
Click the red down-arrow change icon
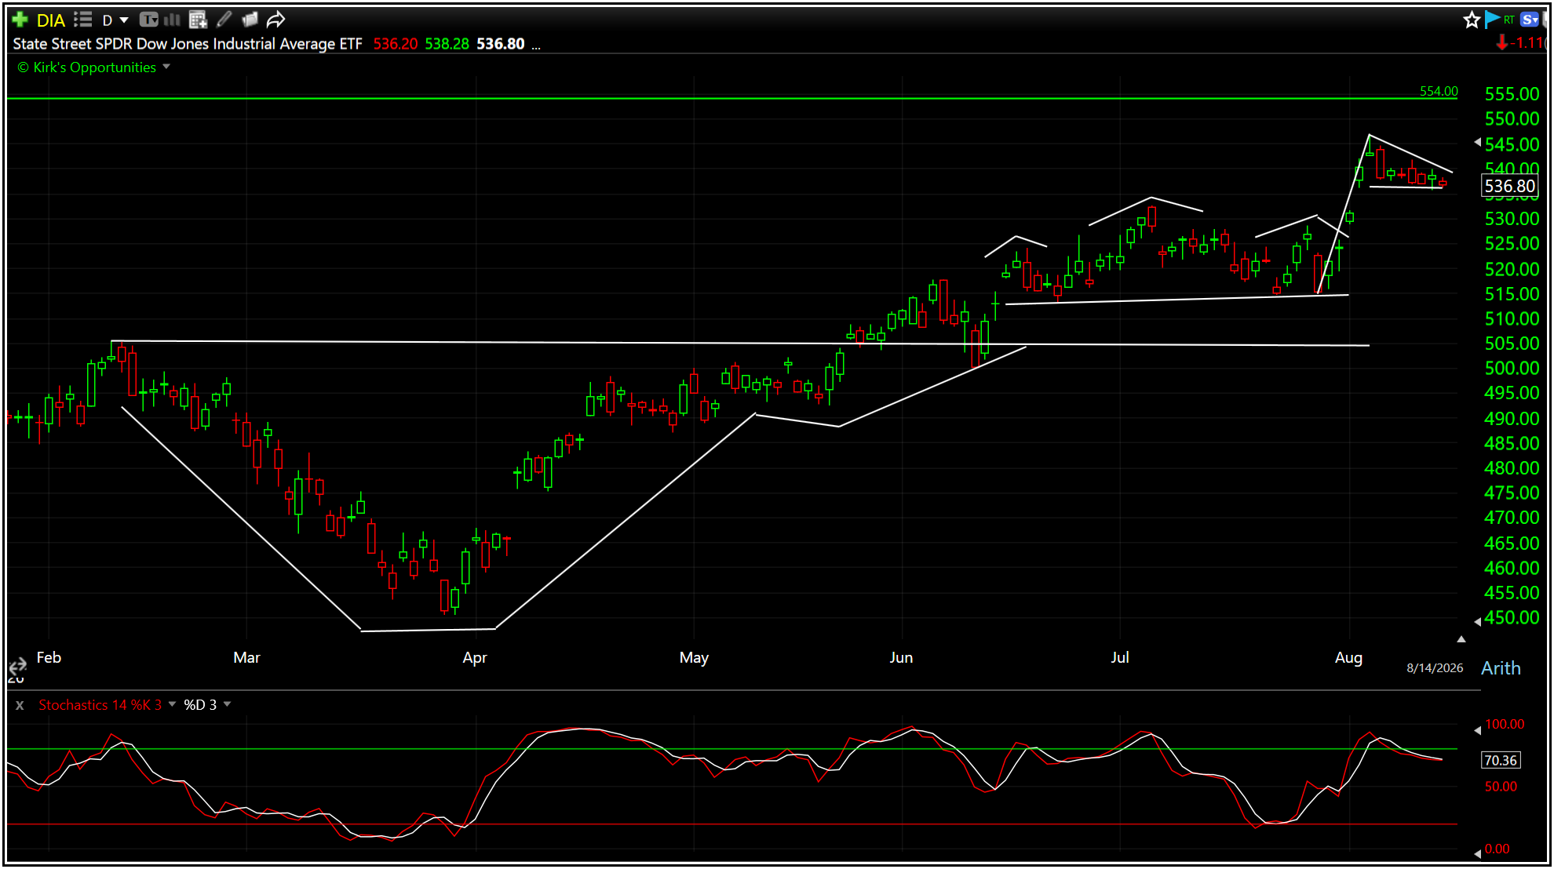[x=1502, y=42]
